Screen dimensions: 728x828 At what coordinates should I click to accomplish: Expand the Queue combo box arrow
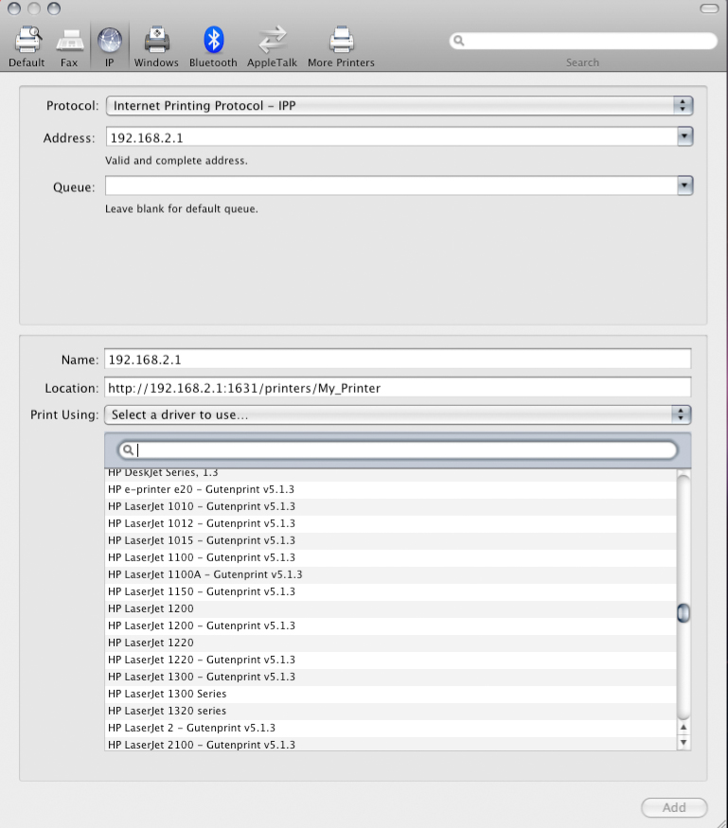[684, 185]
